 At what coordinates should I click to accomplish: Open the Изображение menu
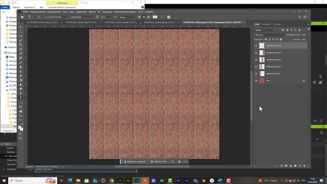(54, 12)
